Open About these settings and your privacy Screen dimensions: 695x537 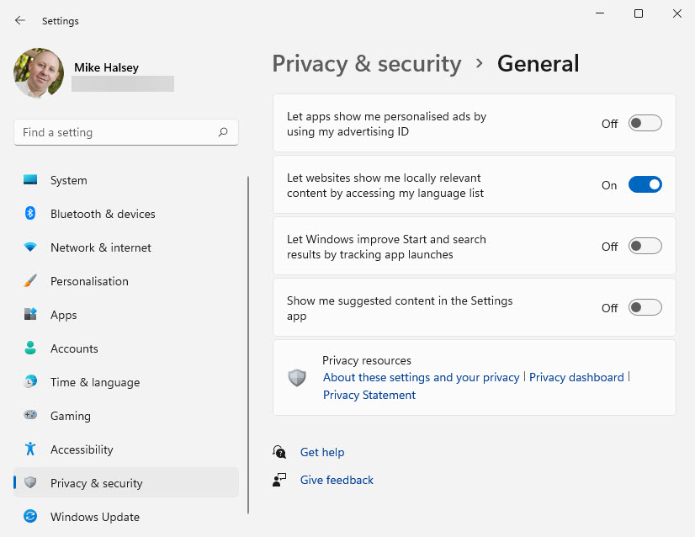(x=421, y=377)
